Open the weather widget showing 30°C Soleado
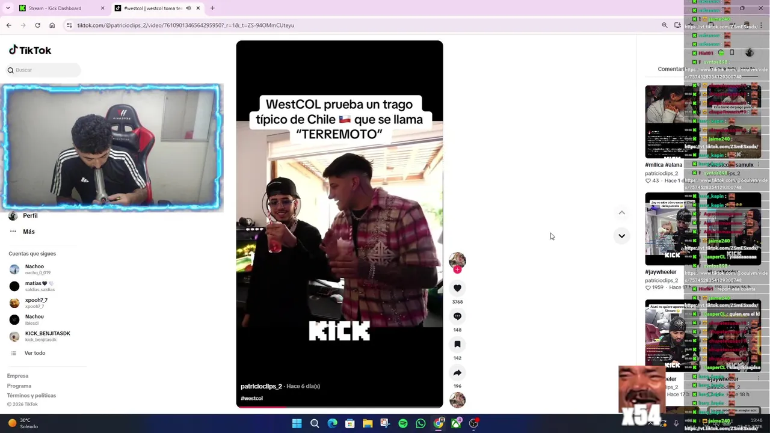Image resolution: width=770 pixels, height=433 pixels. [24, 423]
